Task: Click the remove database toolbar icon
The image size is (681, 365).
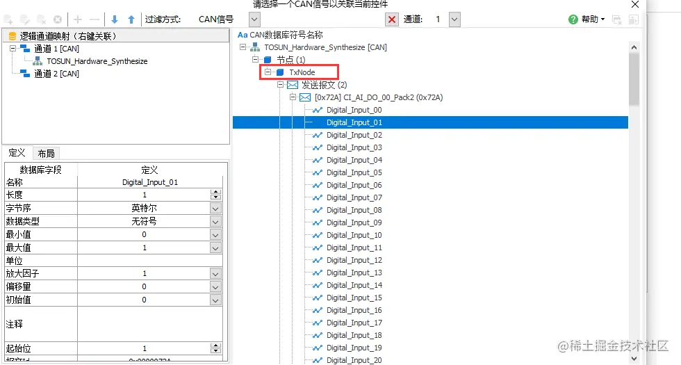Action: (41, 19)
